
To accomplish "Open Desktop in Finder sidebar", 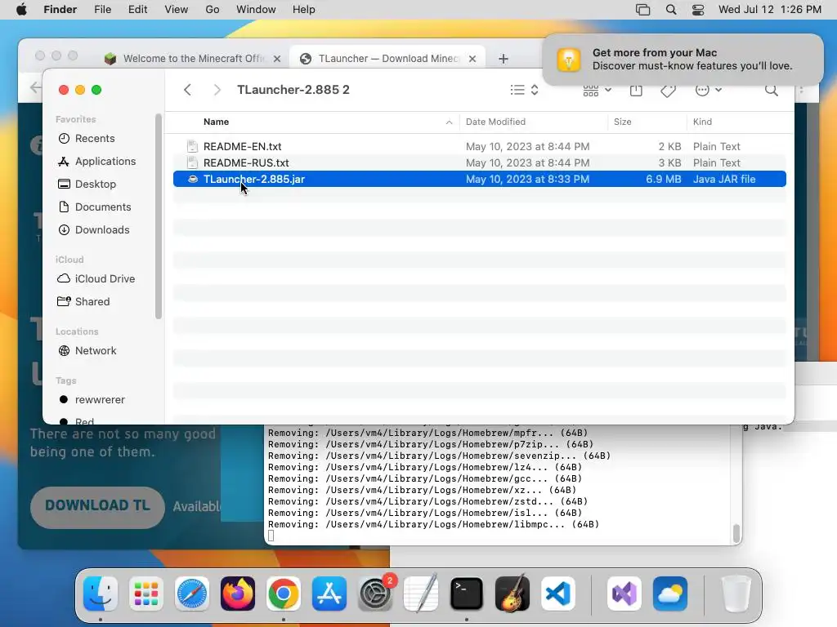I will tap(95, 185).
